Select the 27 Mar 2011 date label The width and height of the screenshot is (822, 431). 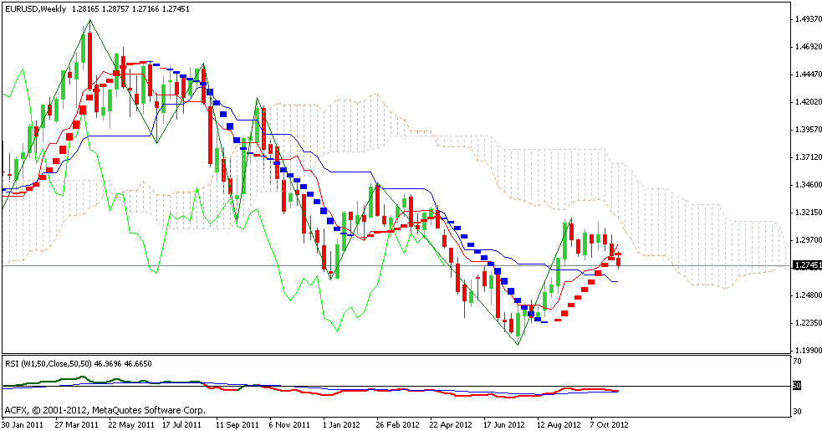tap(77, 424)
